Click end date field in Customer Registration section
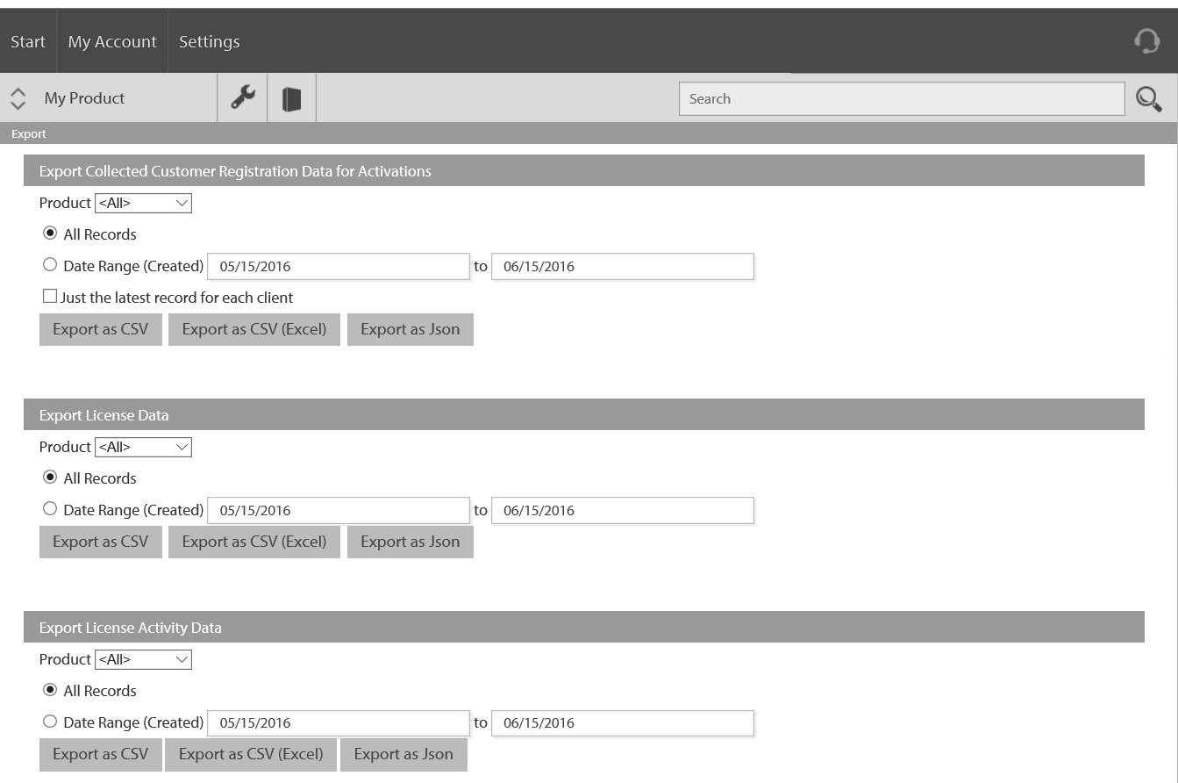The width and height of the screenshot is (1178, 783). [623, 266]
